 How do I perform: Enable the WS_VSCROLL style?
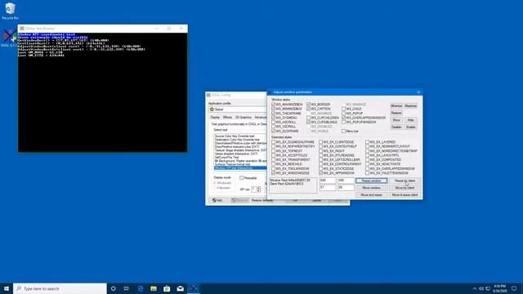click(x=284, y=127)
